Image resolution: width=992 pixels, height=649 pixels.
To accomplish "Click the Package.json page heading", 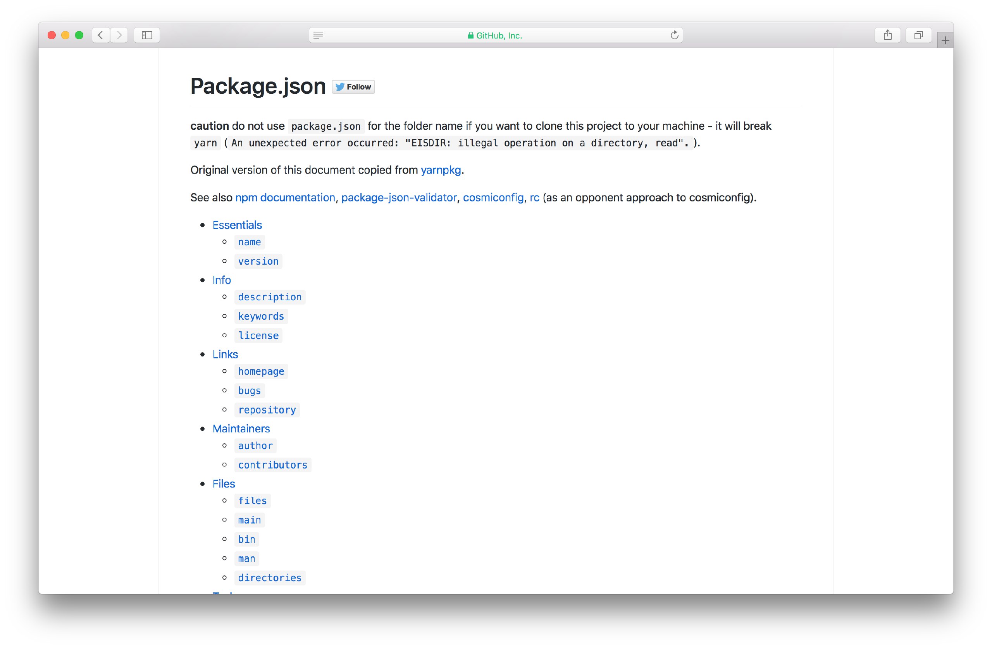I will [x=258, y=86].
